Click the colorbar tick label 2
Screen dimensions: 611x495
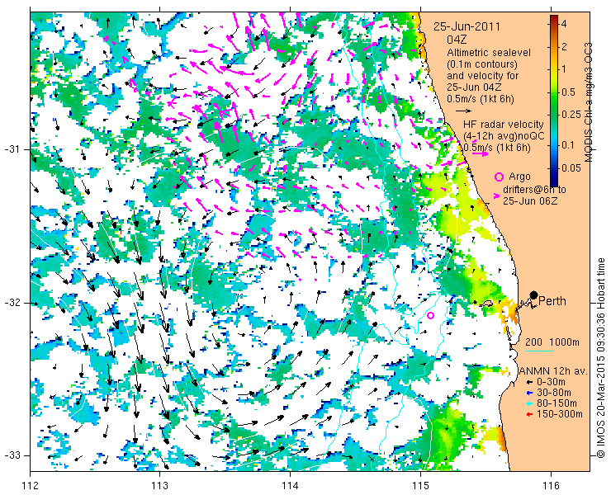(564, 47)
